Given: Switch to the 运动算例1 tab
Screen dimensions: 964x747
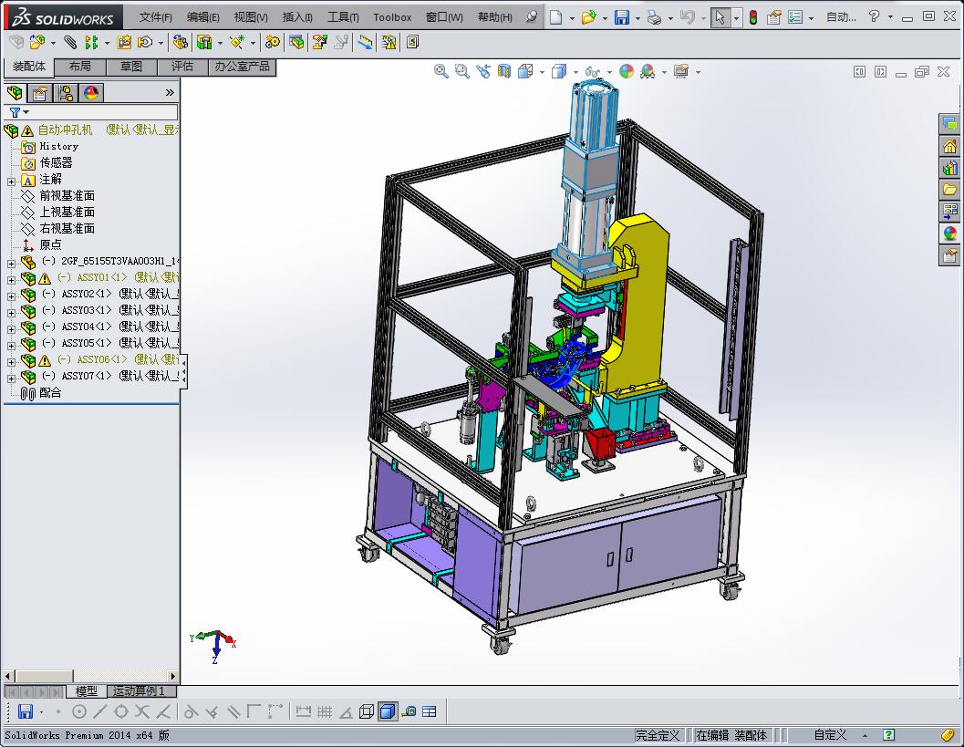Looking at the screenshot, I should [140, 691].
